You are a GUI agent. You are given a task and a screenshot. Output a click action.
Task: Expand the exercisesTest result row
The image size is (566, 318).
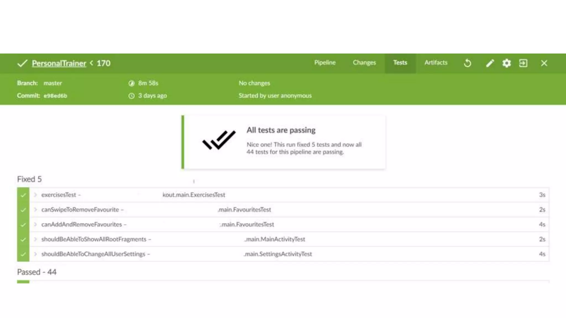point(35,195)
